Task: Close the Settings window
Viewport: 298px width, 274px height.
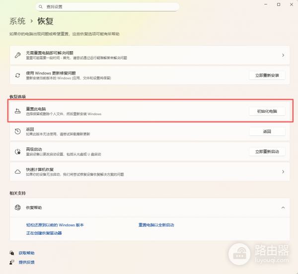Action: pyautogui.click(x=292, y=4)
